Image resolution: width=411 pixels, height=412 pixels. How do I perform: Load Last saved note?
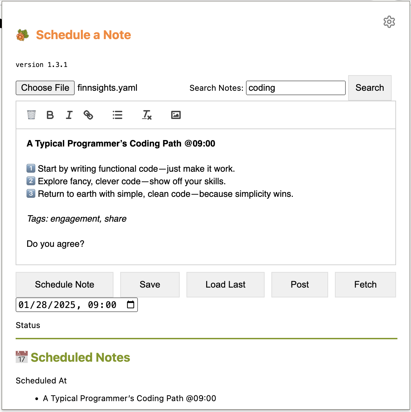(225, 285)
